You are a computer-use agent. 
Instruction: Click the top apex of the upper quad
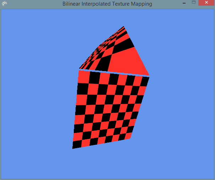[123, 27]
